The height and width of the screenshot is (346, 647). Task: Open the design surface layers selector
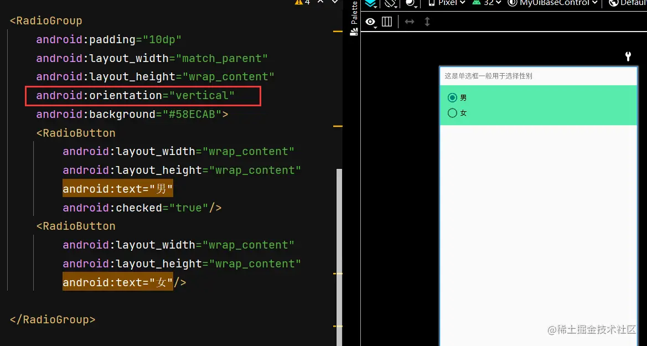coord(370,3)
